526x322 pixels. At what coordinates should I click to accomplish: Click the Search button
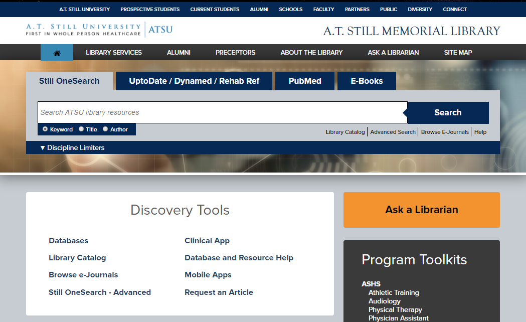coord(448,113)
